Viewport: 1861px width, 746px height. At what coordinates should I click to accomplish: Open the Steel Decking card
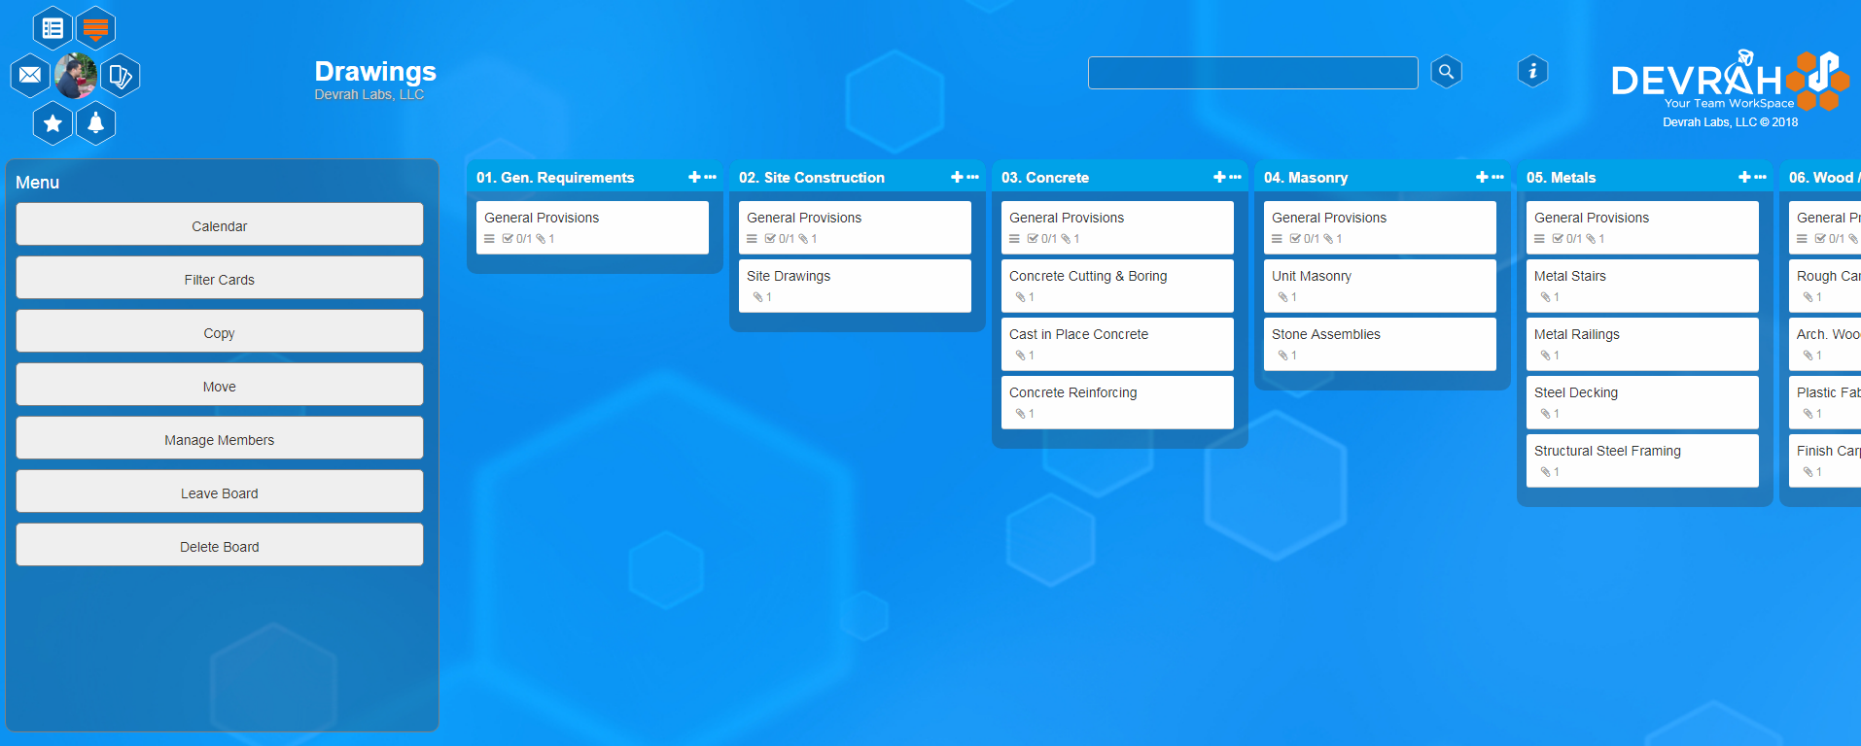(1642, 402)
